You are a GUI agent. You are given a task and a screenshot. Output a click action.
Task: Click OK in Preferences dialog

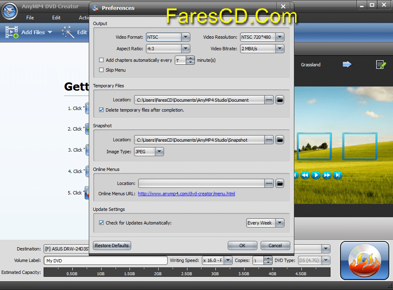tap(243, 246)
